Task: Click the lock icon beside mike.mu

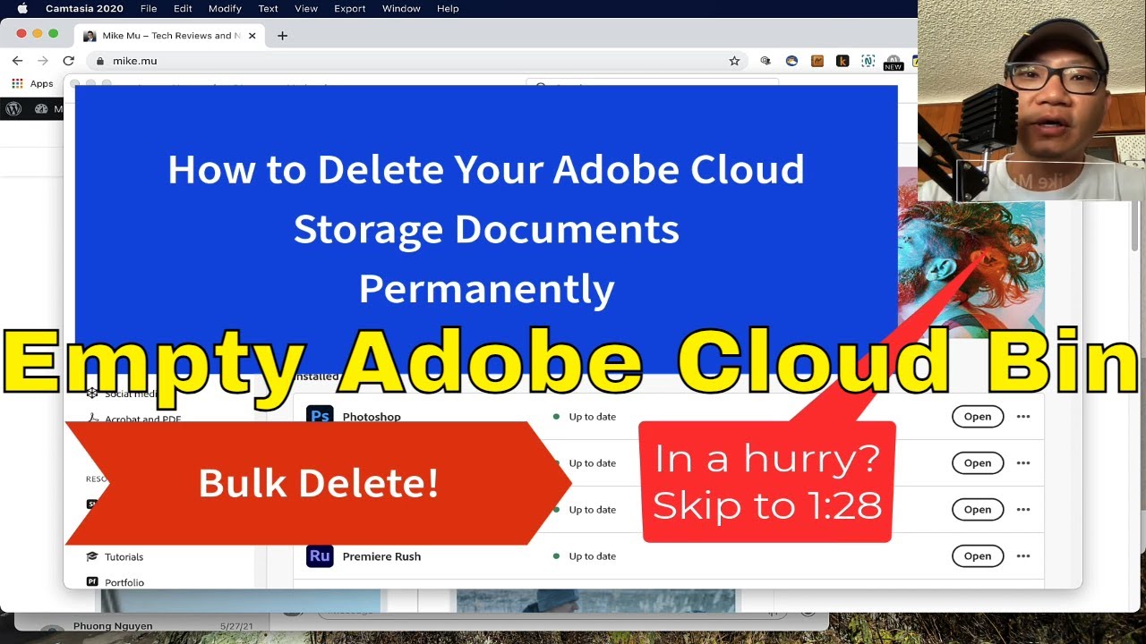Action: tap(99, 61)
